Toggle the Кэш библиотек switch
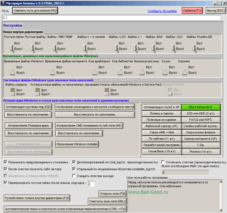 click(120, 72)
